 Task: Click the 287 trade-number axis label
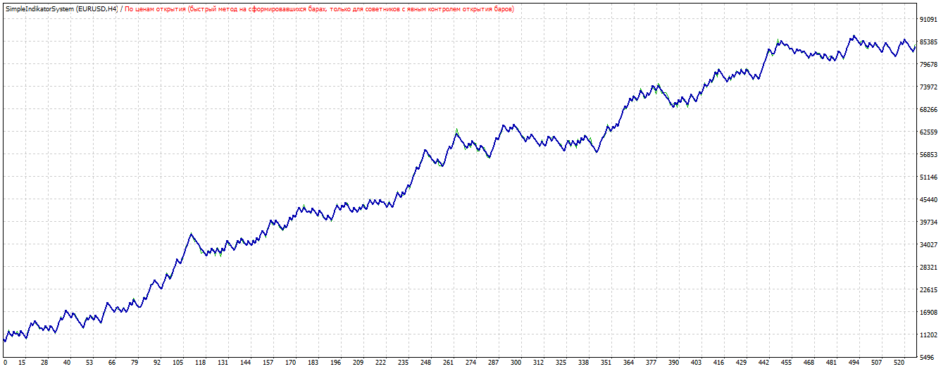[494, 363]
